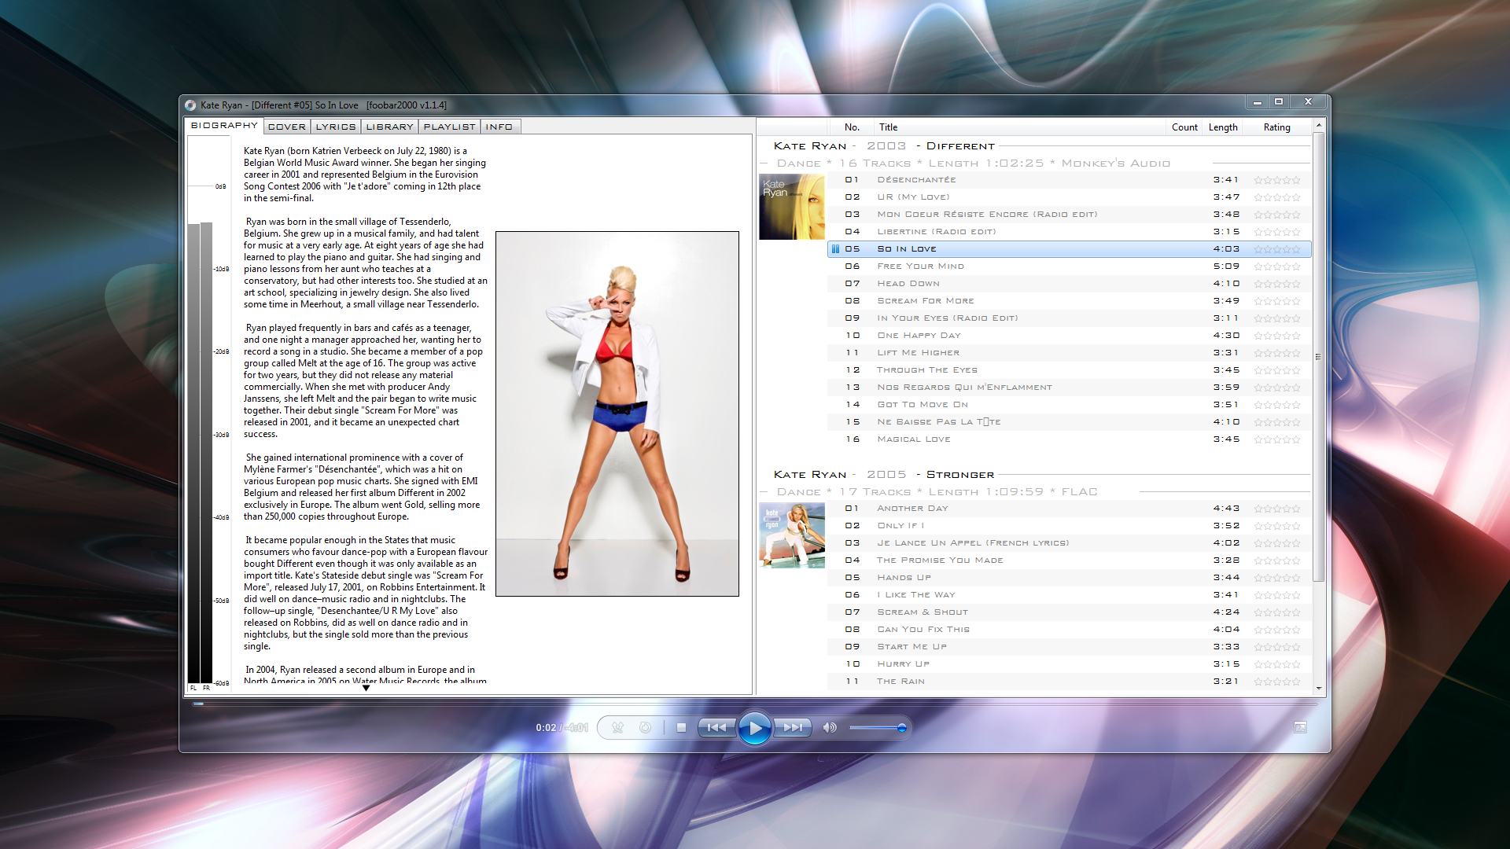Select the track Magical Love
This screenshot has width=1510, height=849.
(1069, 439)
